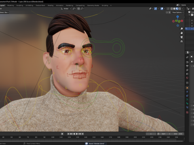Switch to the Animation workspace tab

60,6
